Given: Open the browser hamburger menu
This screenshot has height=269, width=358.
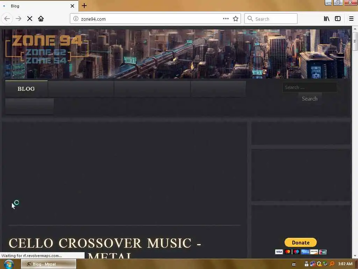Looking at the screenshot, I should click(x=351, y=19).
